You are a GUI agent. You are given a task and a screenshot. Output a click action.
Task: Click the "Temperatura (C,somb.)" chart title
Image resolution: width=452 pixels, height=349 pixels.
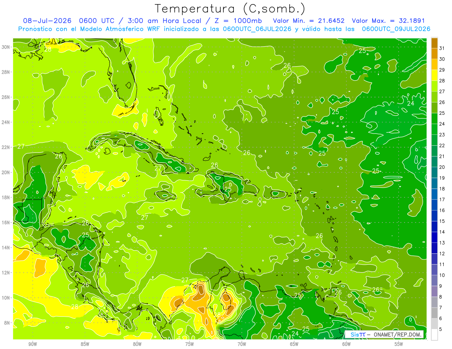coord(230,9)
